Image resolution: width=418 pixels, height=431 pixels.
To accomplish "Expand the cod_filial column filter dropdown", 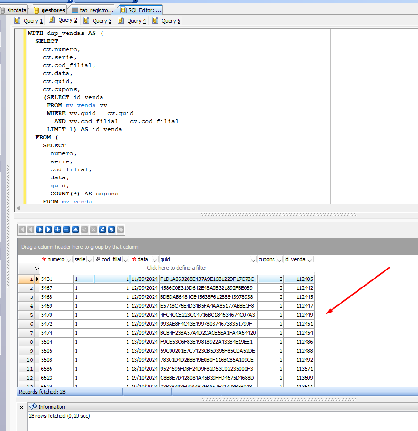I will pyautogui.click(x=126, y=259).
